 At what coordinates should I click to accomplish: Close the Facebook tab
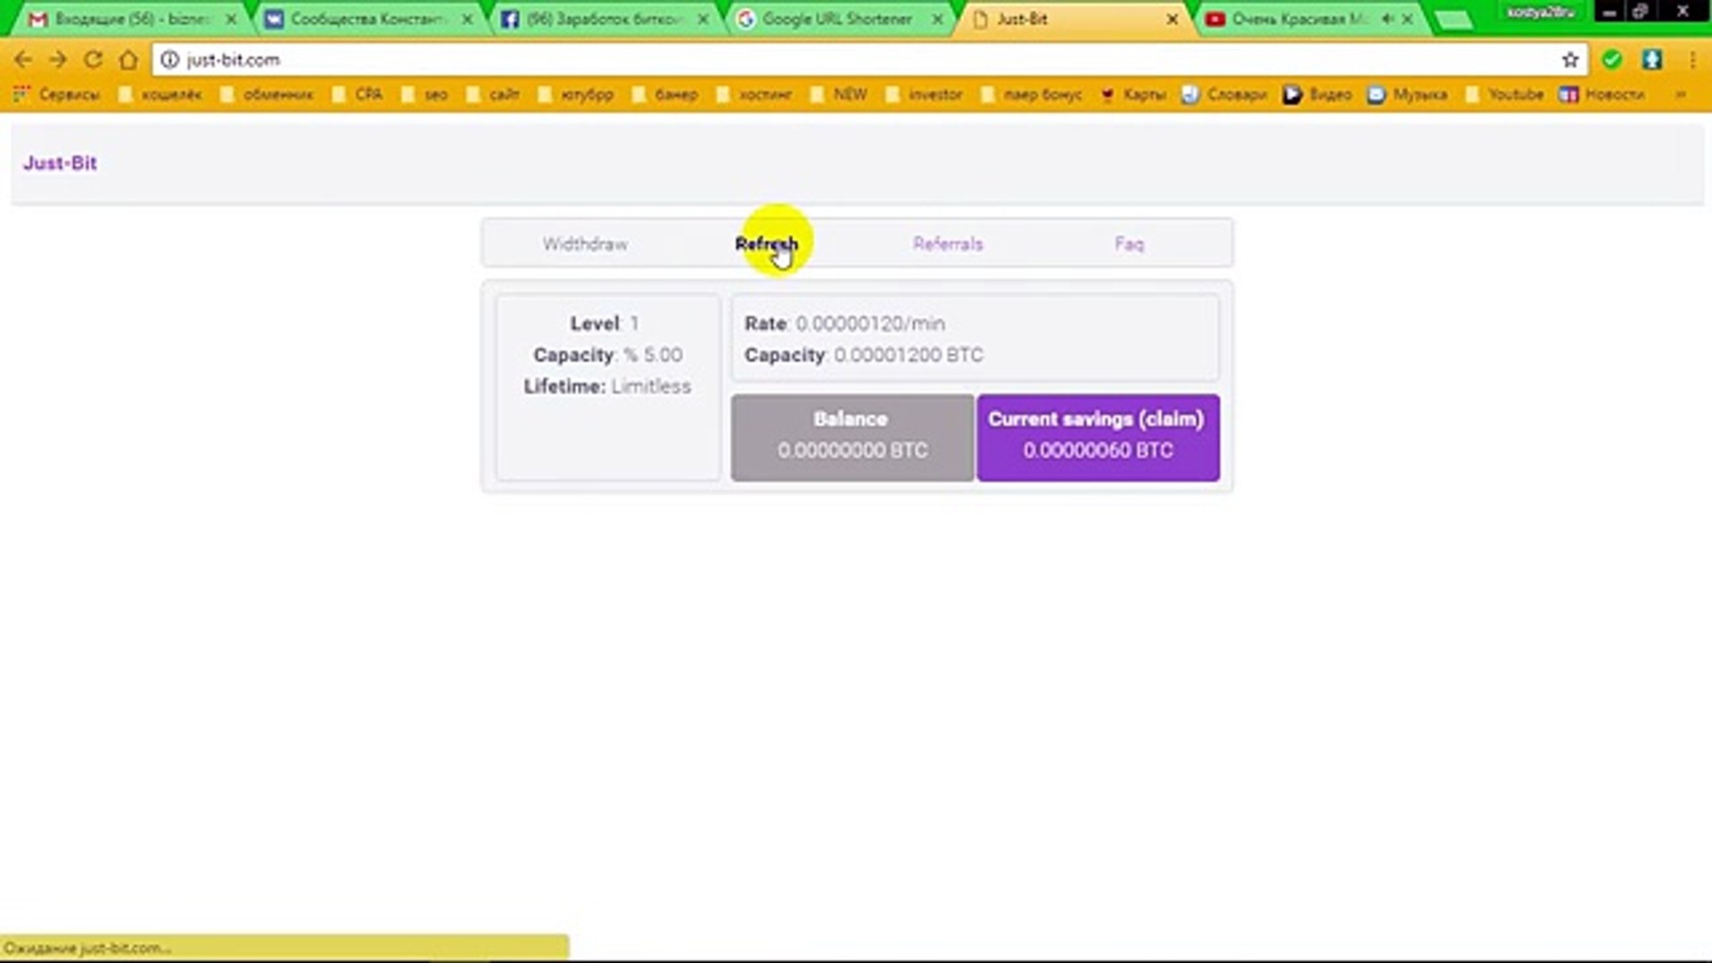click(x=703, y=19)
